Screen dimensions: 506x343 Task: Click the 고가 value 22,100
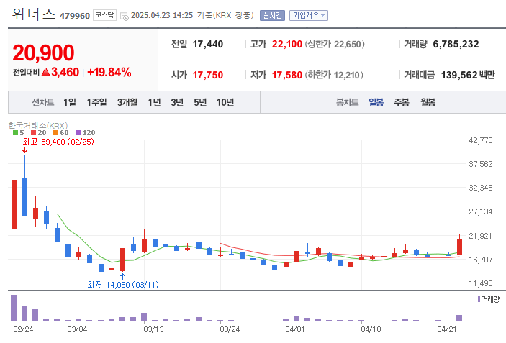pos(287,44)
